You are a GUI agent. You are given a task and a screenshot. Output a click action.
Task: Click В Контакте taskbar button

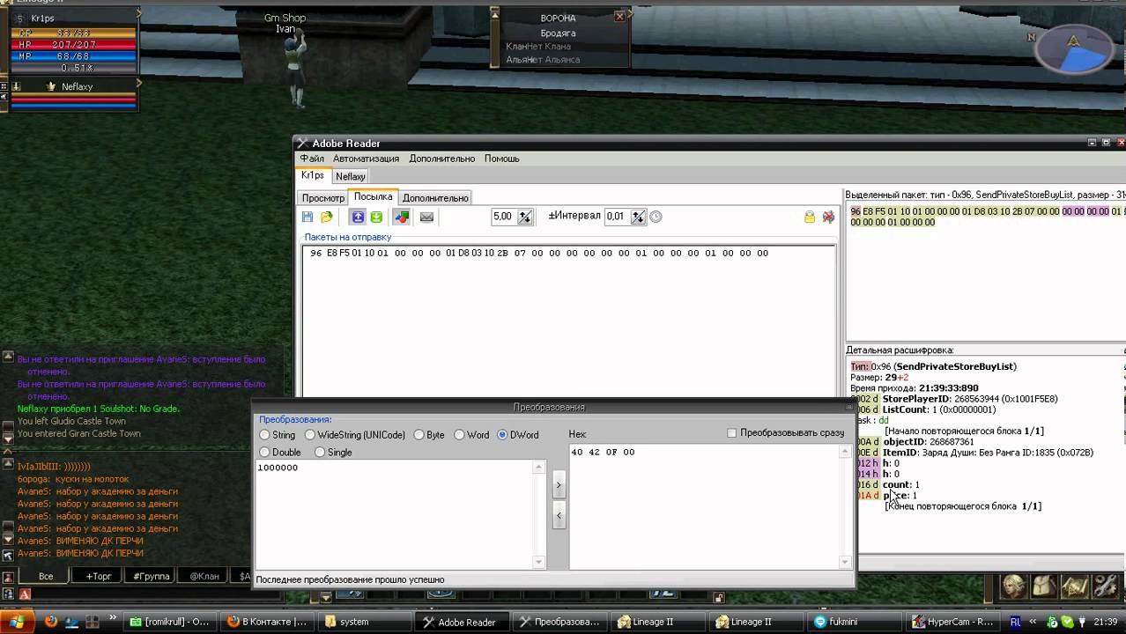coord(266,622)
